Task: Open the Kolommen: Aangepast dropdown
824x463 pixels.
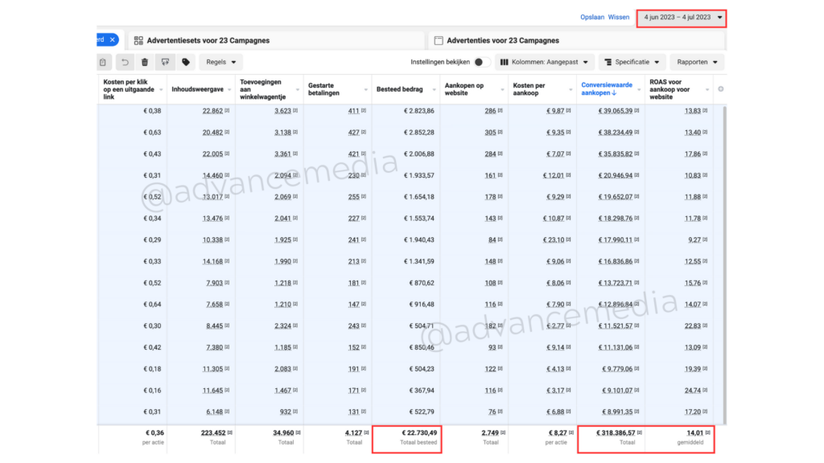Action: click(545, 62)
